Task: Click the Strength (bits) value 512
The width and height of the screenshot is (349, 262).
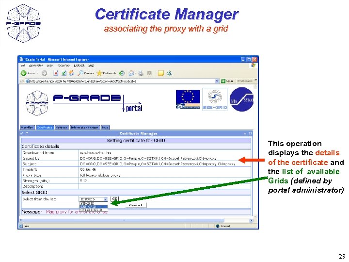Action: tap(83, 180)
